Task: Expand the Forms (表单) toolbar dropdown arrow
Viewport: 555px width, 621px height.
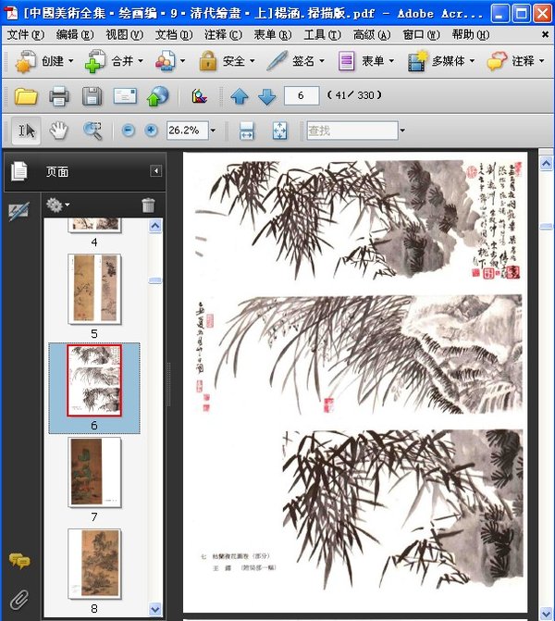Action: pos(391,61)
